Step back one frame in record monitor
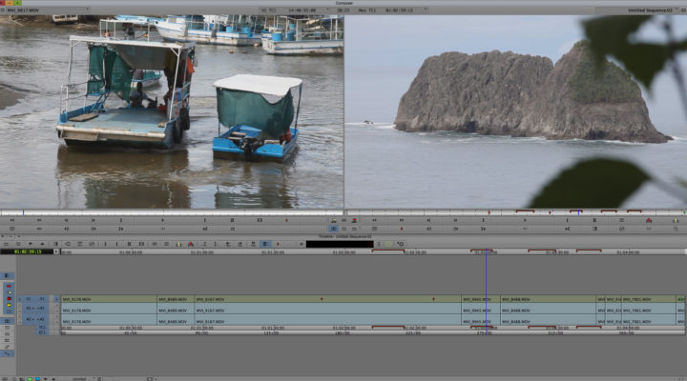The height and width of the screenshot is (381, 687). (429, 220)
